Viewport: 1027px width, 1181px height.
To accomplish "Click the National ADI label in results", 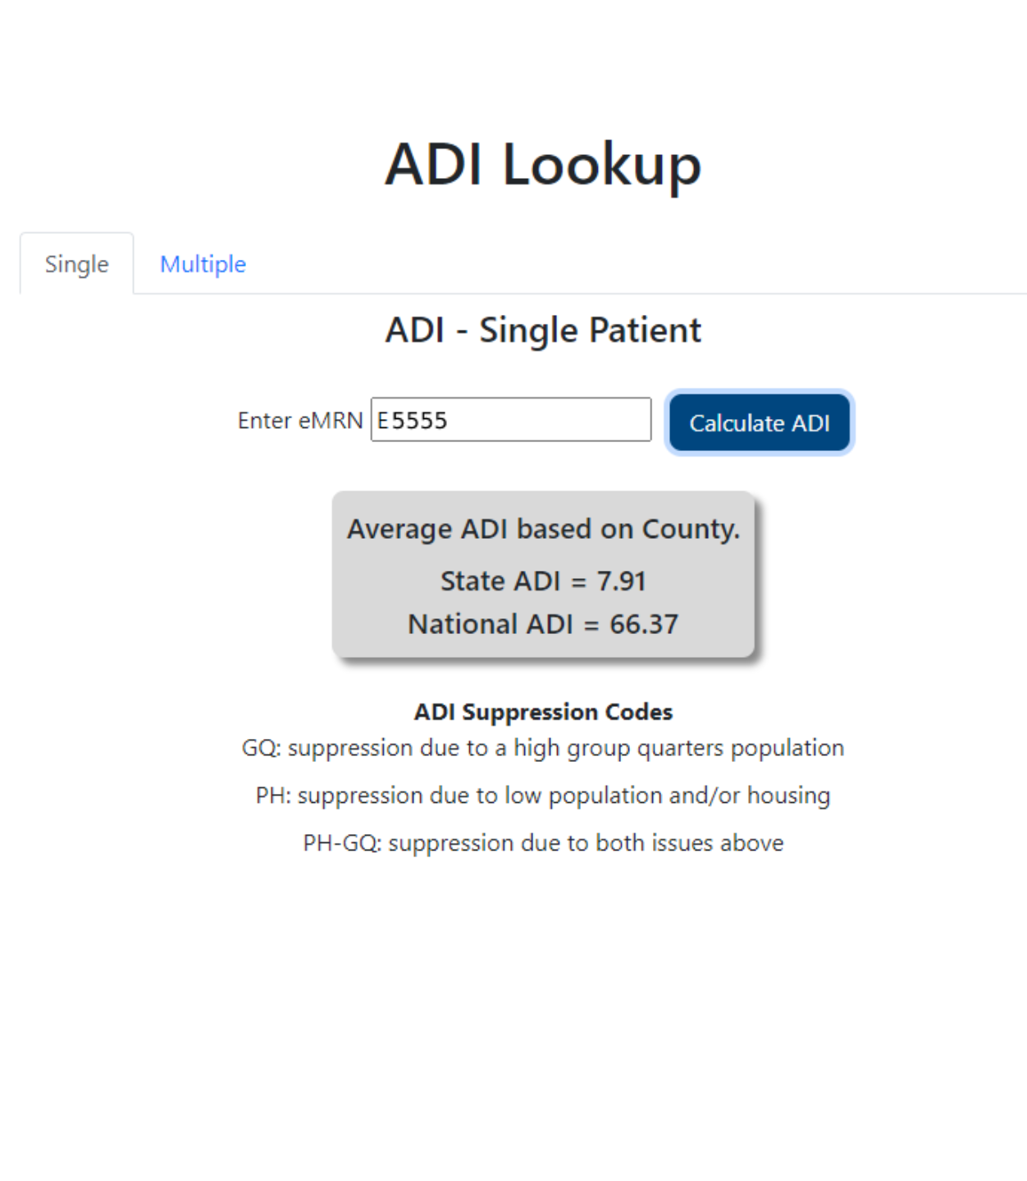I will pyautogui.click(x=491, y=625).
